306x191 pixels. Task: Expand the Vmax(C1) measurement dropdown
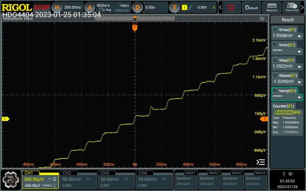pyautogui.click(x=299, y=36)
